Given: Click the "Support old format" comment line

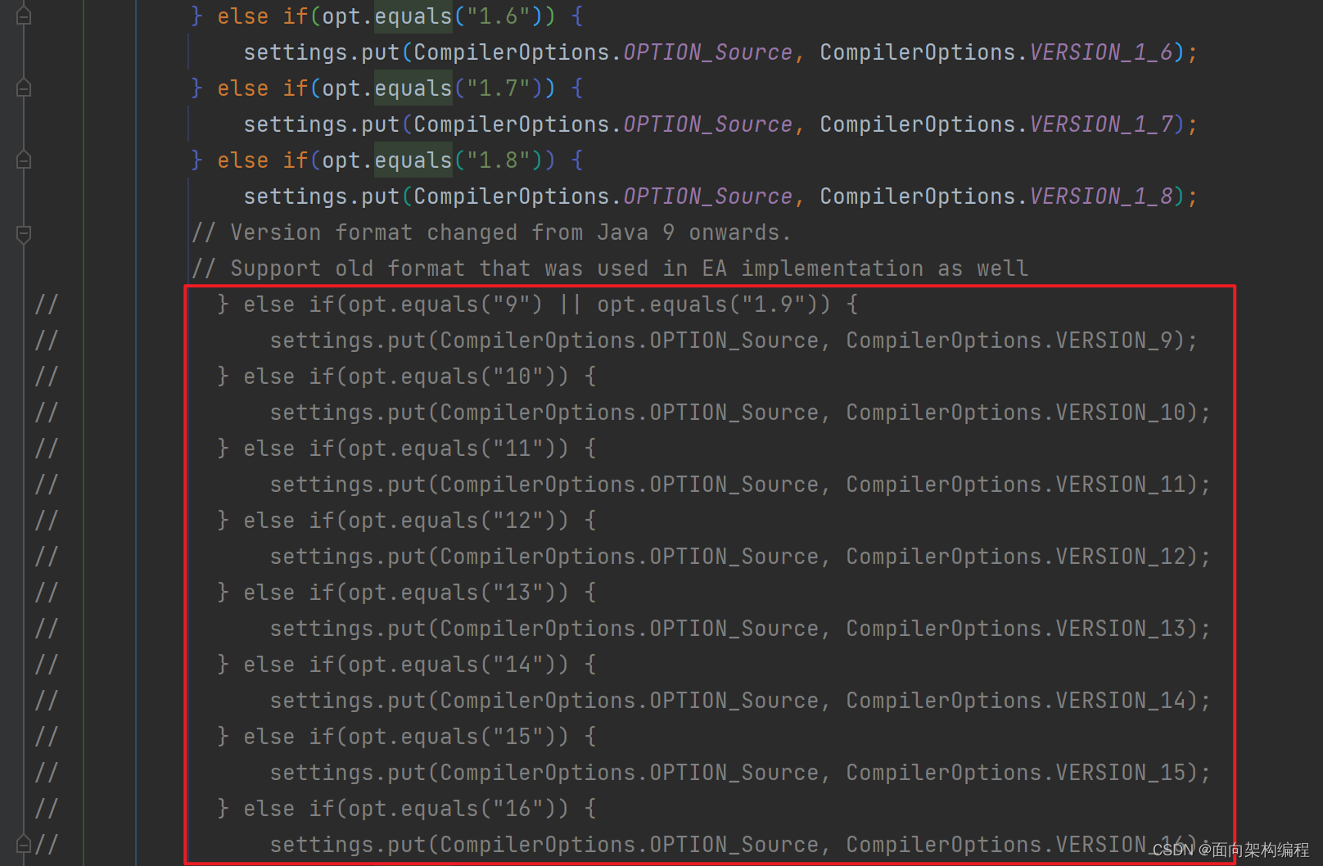Looking at the screenshot, I should click(610, 268).
